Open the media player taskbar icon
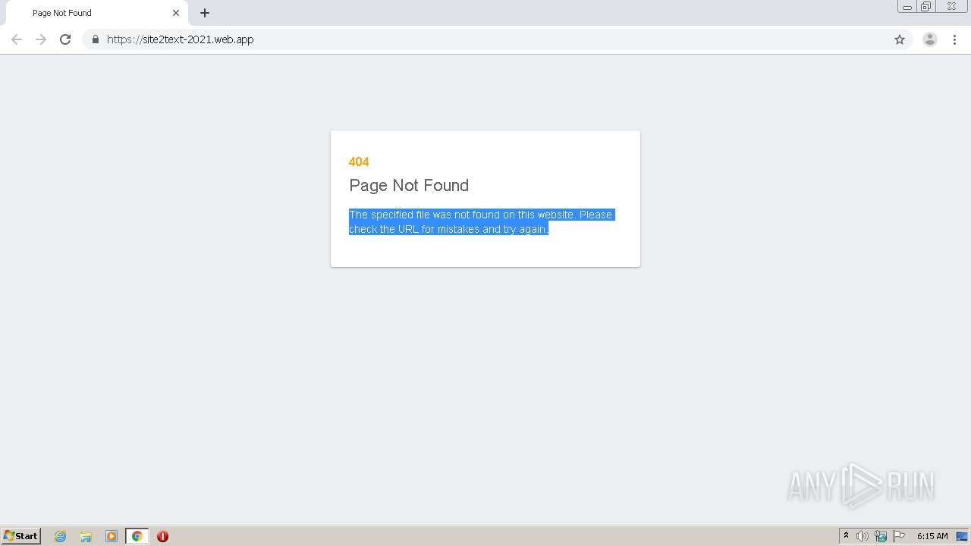Image resolution: width=971 pixels, height=546 pixels. coord(112,536)
